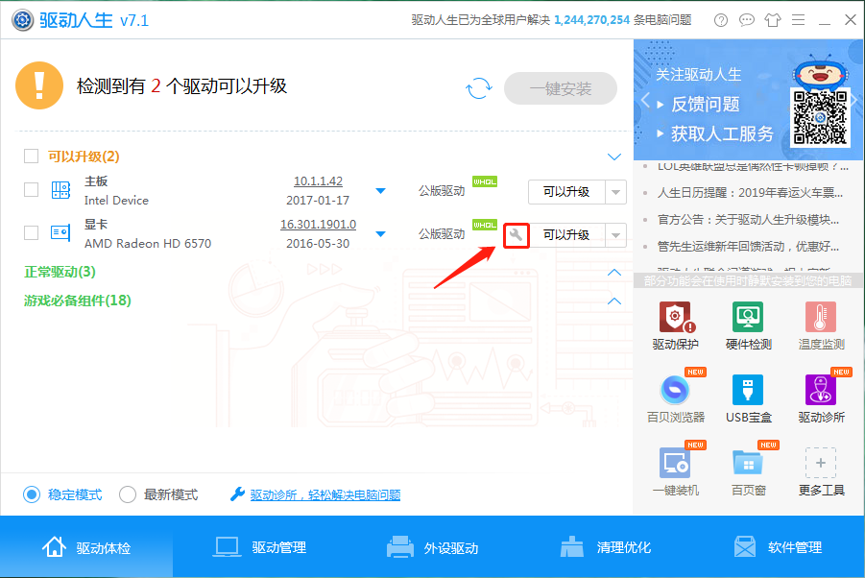
Task: Open version link 16.301.1901.0
Action: point(318,225)
